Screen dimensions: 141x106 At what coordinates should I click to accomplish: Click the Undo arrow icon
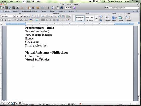tap(38, 8)
